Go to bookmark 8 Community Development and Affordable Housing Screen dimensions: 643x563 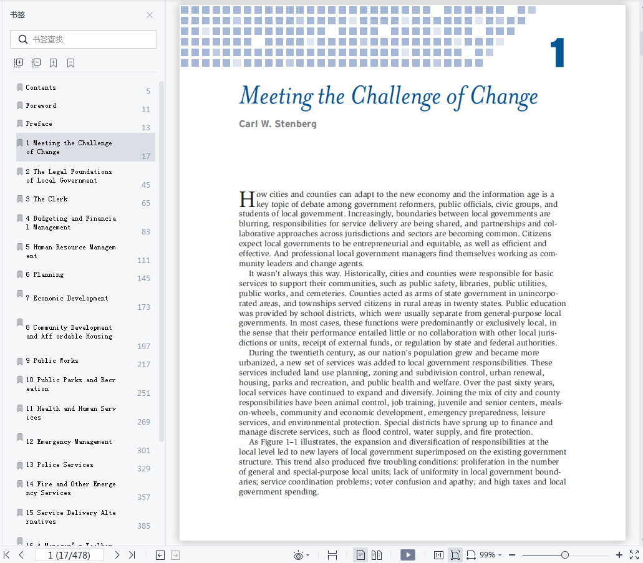click(x=85, y=334)
